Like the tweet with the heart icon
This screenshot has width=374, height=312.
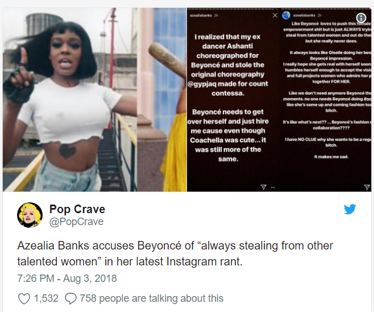pyautogui.click(x=24, y=298)
